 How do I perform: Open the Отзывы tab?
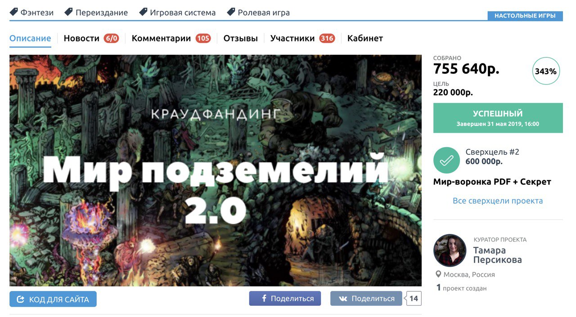240,38
